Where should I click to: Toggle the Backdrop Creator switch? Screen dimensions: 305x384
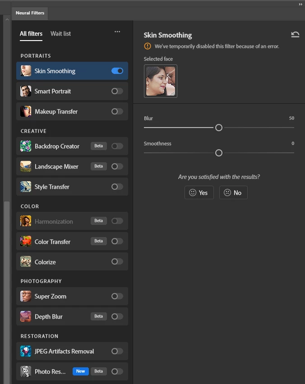click(x=117, y=146)
